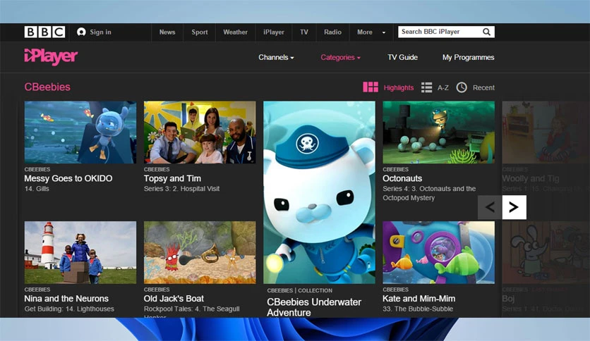590x341 pixels.
Task: Click the dimmed Woolly and Tig title
Action: [531, 178]
